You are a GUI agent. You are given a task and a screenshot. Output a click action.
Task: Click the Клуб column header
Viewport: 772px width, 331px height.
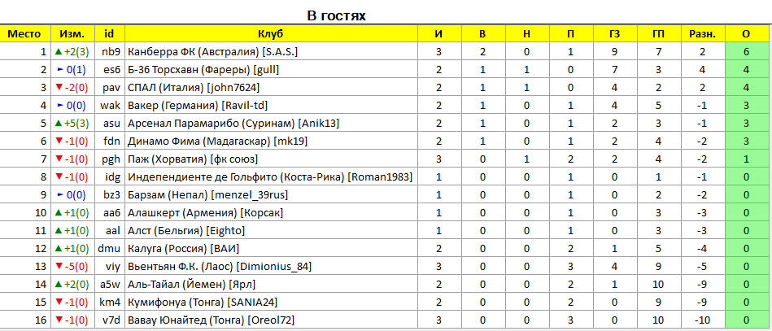pos(271,34)
